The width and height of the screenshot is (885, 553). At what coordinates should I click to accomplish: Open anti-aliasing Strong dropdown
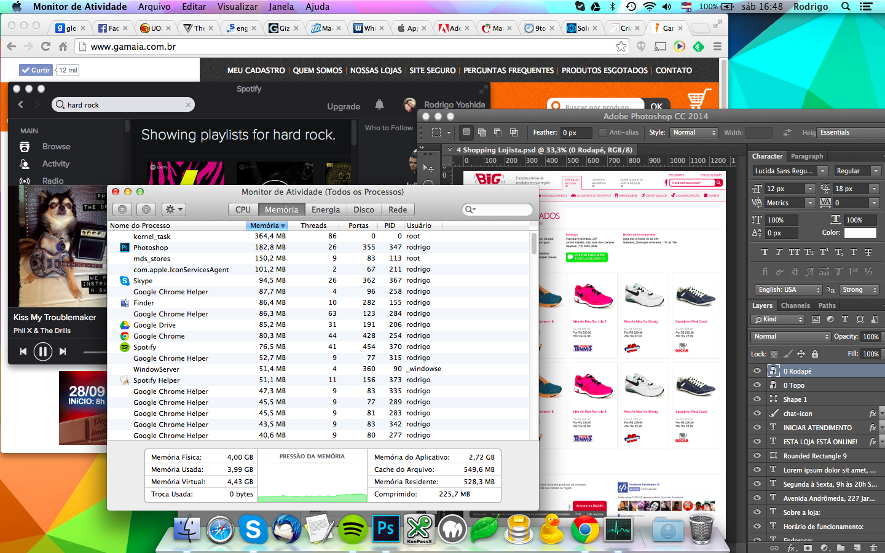(859, 290)
